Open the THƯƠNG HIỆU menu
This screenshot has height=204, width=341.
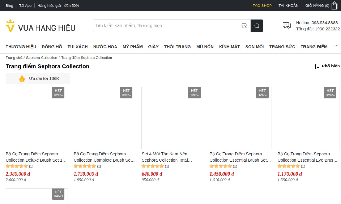(x=21, y=47)
